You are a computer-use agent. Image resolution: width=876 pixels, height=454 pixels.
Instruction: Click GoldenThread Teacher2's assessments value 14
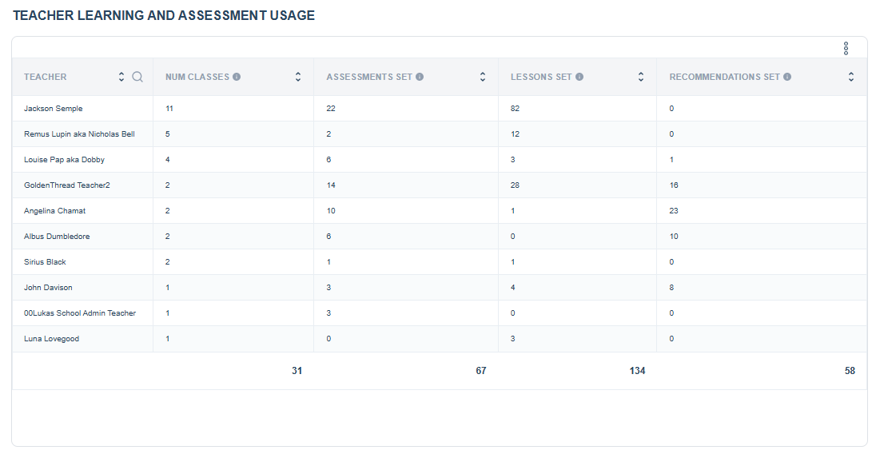331,185
